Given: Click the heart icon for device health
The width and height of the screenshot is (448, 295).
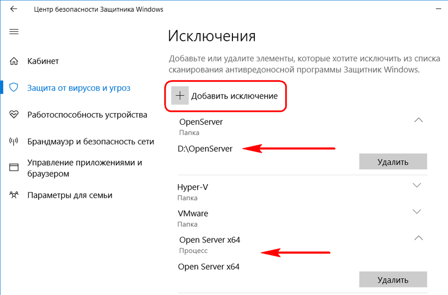Looking at the screenshot, I should [x=13, y=115].
